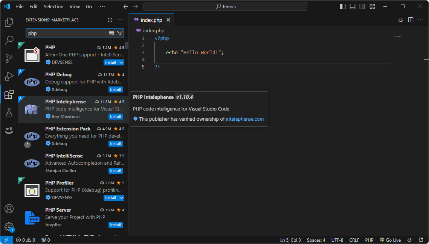Toggle the secondary side bar layout

(362, 6)
